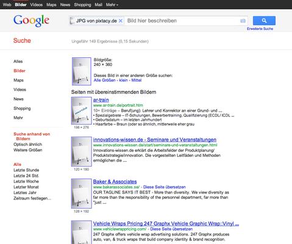
Task: Select 'Videos' in left sidebar
Action: coord(20,90)
